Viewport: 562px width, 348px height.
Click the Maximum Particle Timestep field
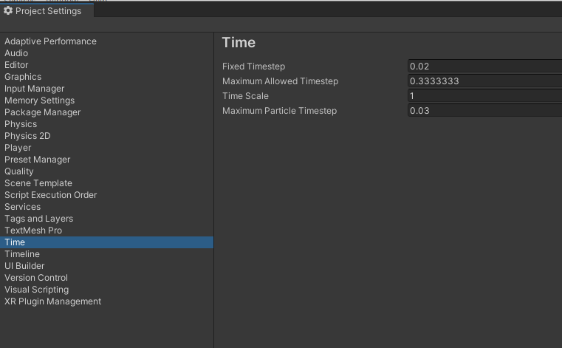click(x=484, y=111)
